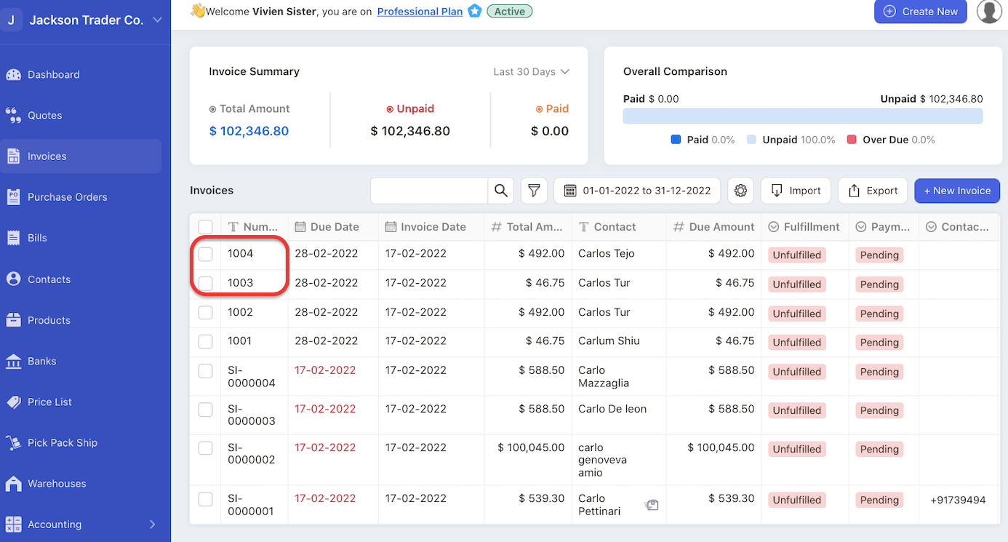
Task: Tick the select-all header checkbox
Action: tap(206, 227)
